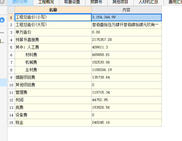Click the 44752.95 value cell

(127, 100)
